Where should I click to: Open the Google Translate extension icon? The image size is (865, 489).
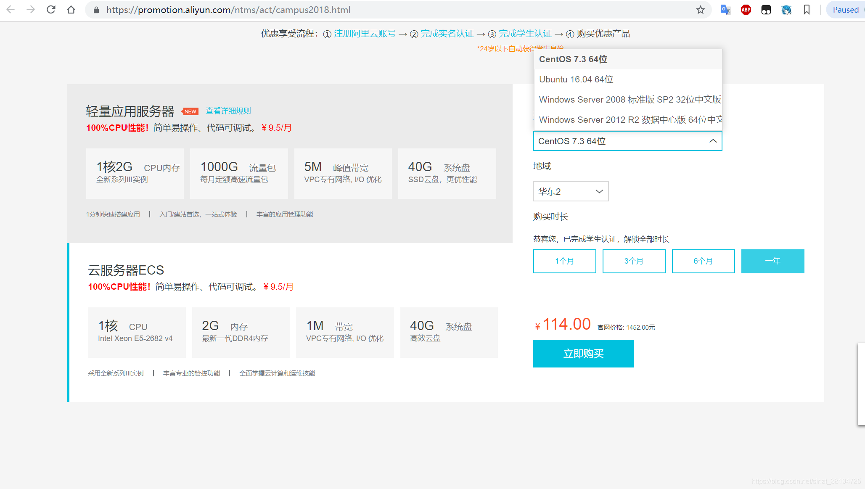(725, 10)
